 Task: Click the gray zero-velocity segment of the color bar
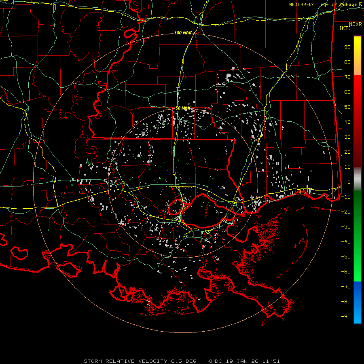pos(357,179)
